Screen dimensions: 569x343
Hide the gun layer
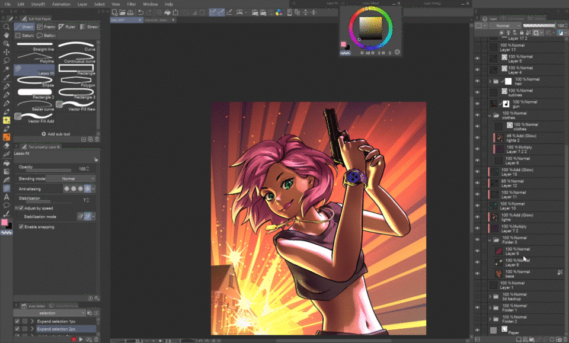click(477, 104)
